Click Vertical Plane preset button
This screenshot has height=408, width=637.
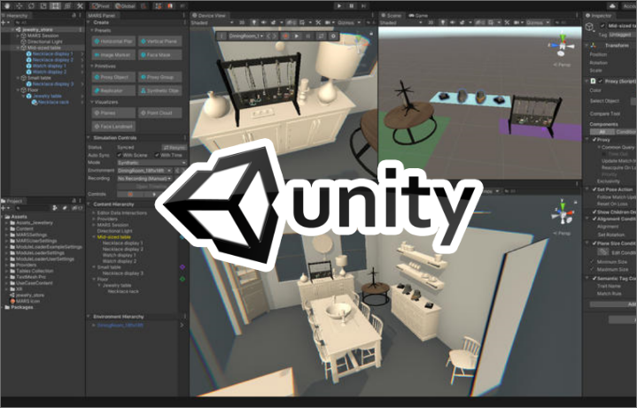[x=159, y=41]
